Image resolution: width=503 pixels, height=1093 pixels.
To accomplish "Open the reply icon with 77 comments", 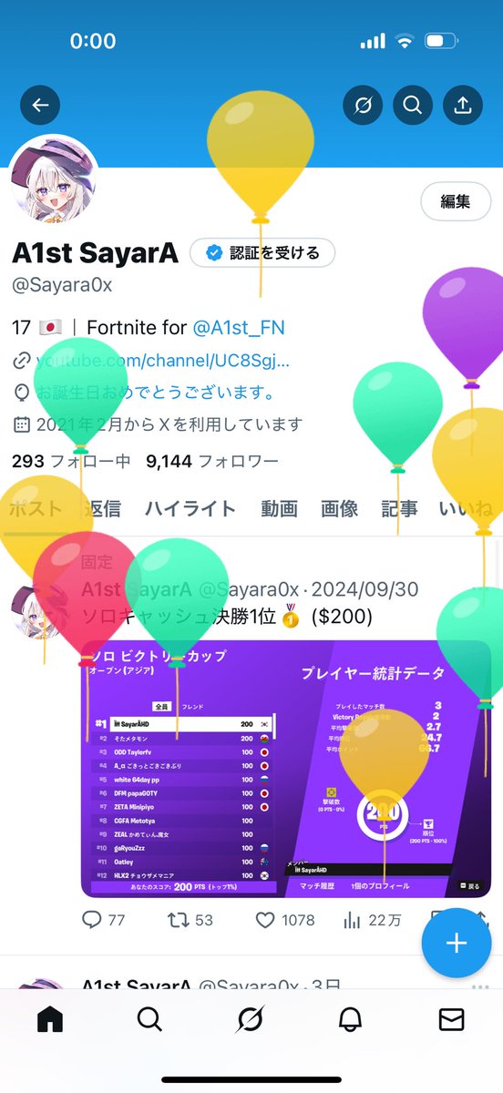I will (x=92, y=920).
